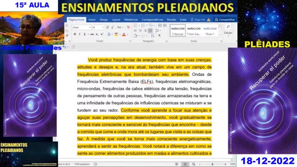297x167 pixels.
Task: Align text to the left
Action: pyautogui.click(x=136, y=31)
